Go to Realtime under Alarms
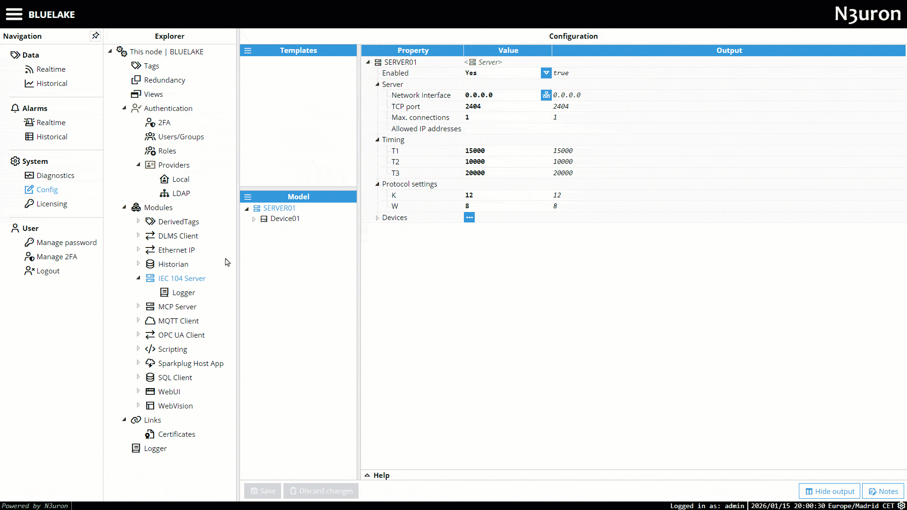 coord(51,123)
